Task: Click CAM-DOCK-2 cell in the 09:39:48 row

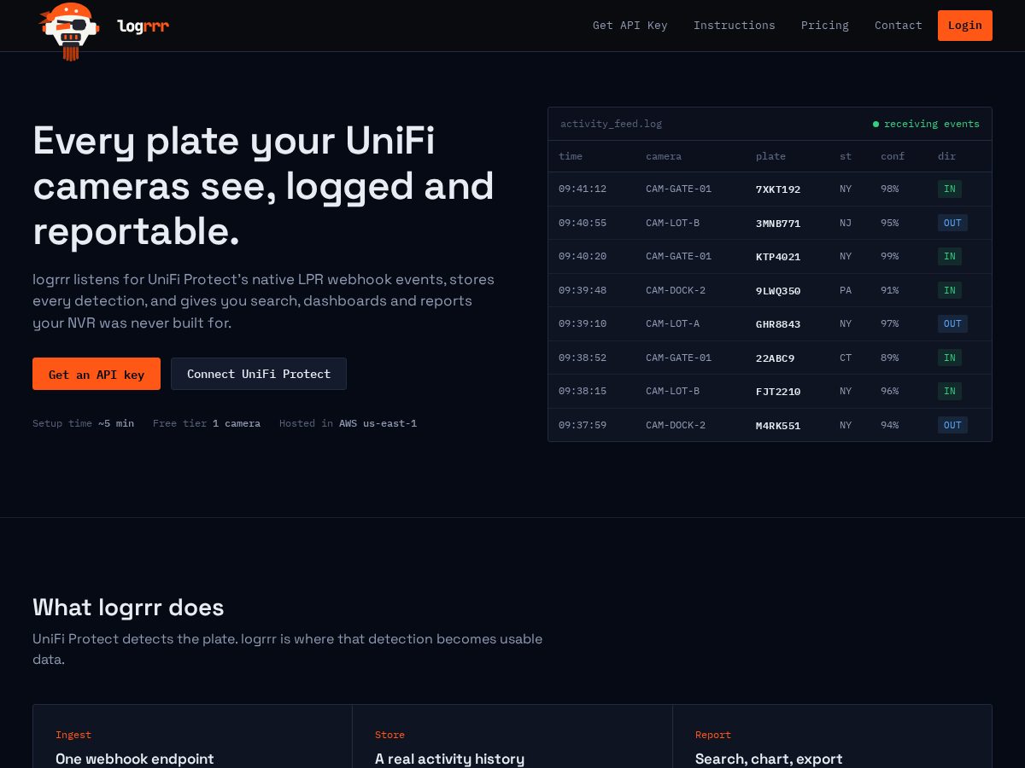Action: point(676,290)
